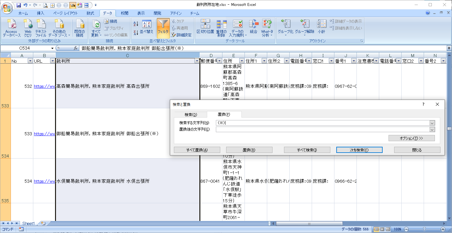Open filter dropdown for 裁判所 column
Viewport: 452px width, 233px height.
[197, 61]
